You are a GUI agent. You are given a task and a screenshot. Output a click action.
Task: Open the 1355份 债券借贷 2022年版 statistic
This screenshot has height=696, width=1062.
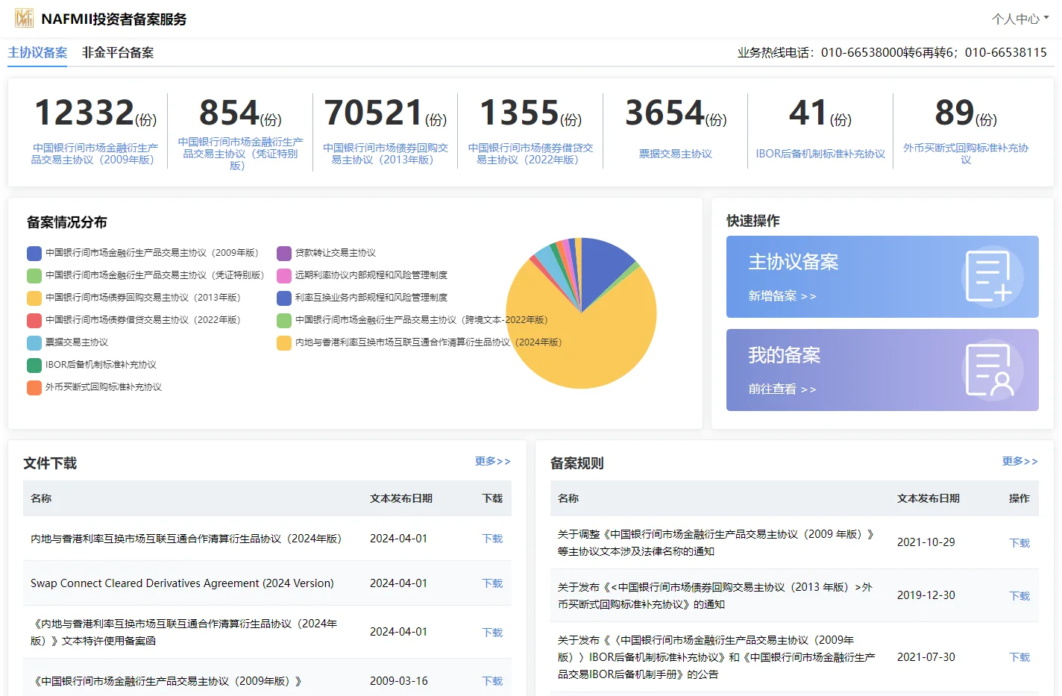pyautogui.click(x=530, y=131)
